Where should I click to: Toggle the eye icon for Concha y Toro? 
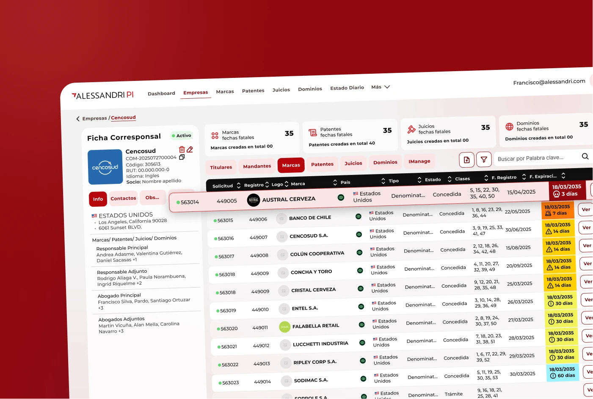360,270
